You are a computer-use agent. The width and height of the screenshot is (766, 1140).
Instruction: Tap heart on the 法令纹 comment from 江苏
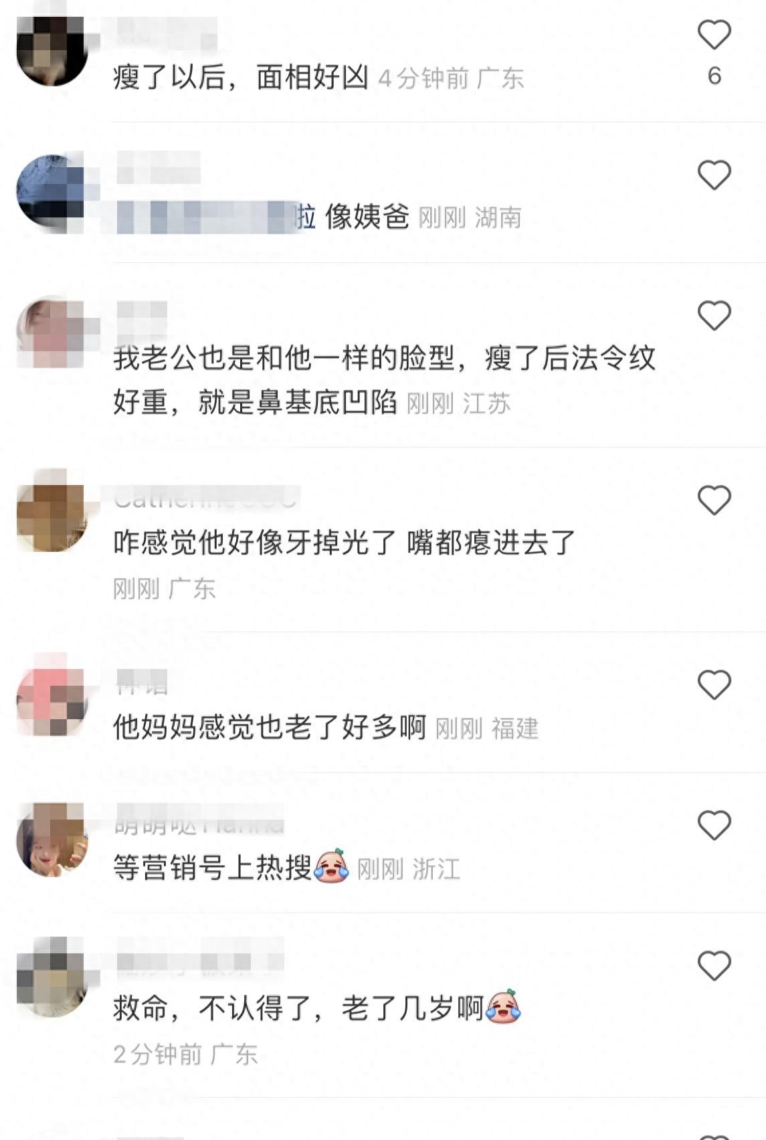714,316
